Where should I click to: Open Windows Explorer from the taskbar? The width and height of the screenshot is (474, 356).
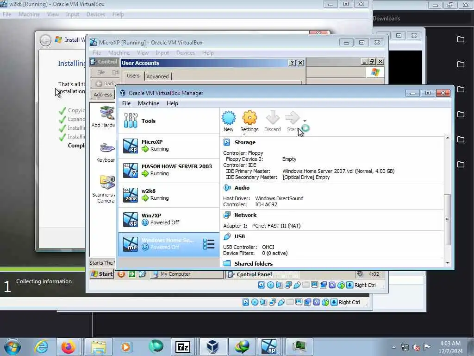click(x=99, y=347)
